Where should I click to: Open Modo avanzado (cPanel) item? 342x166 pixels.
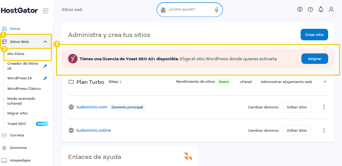tap(21, 101)
